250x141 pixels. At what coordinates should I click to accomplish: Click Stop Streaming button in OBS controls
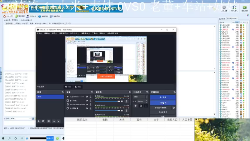coord(163,97)
